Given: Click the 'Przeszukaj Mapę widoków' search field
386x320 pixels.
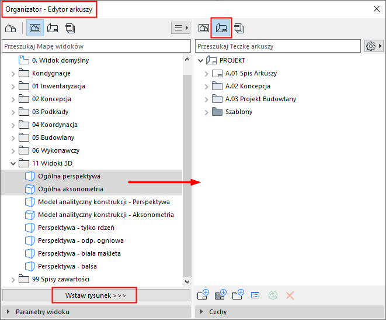Looking at the screenshot, I should [96, 46].
